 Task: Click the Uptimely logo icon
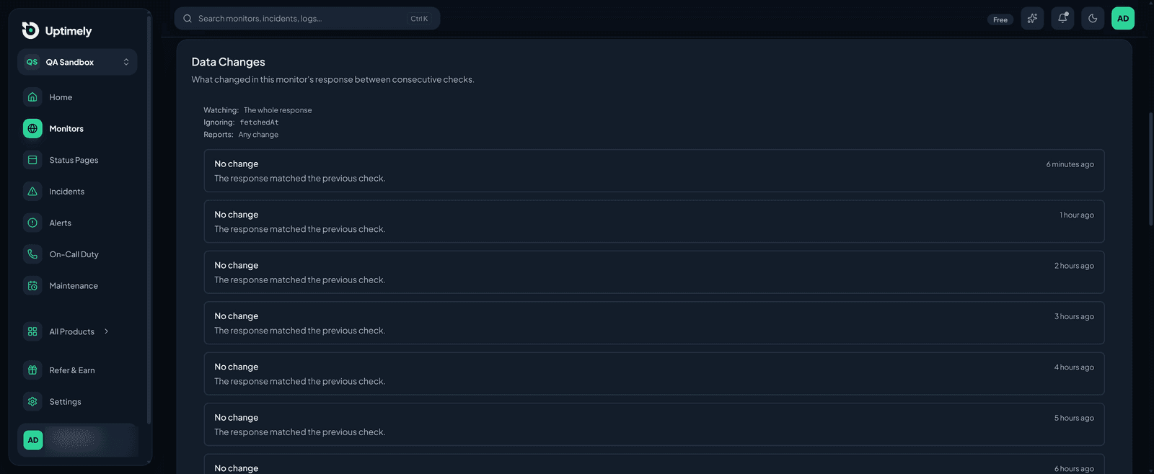click(30, 30)
